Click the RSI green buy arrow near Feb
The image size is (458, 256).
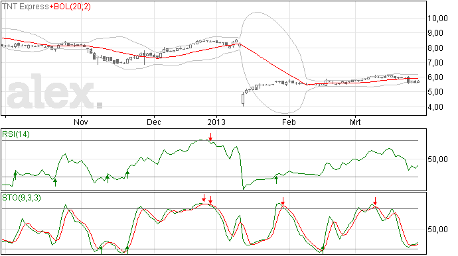click(x=276, y=180)
